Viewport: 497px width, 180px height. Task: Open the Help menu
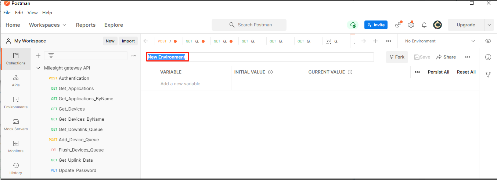[x=47, y=12]
